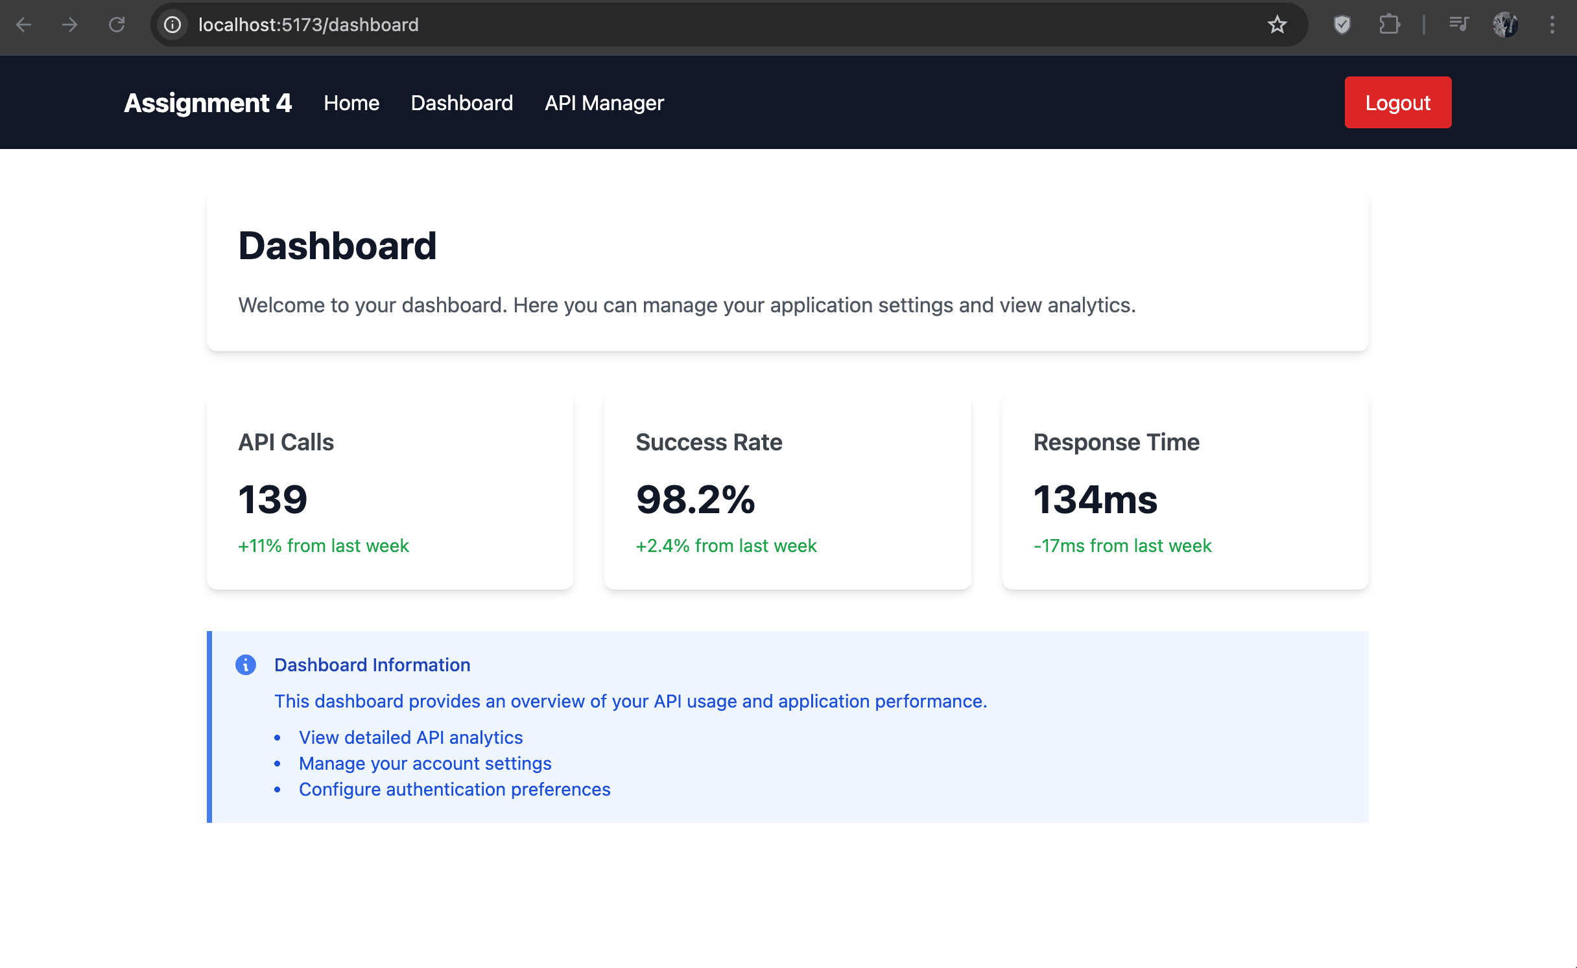Click the browser forward arrow

click(70, 25)
